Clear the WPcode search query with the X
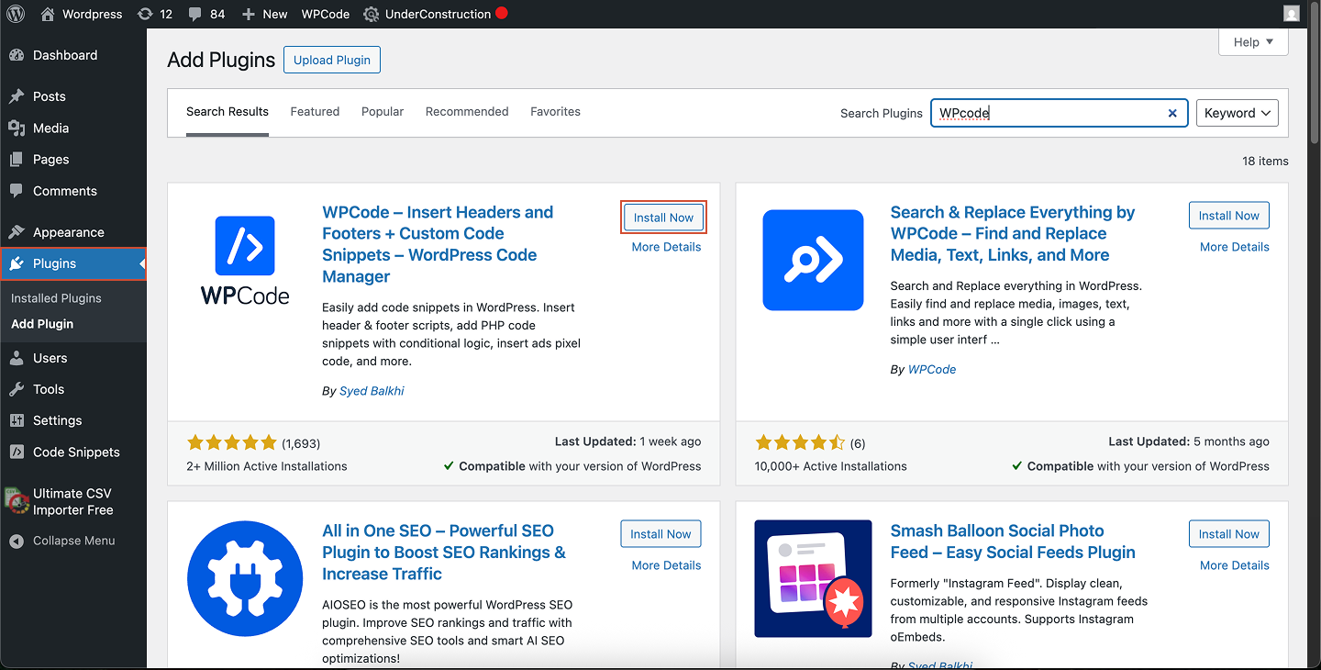This screenshot has height=670, width=1321. (1172, 112)
